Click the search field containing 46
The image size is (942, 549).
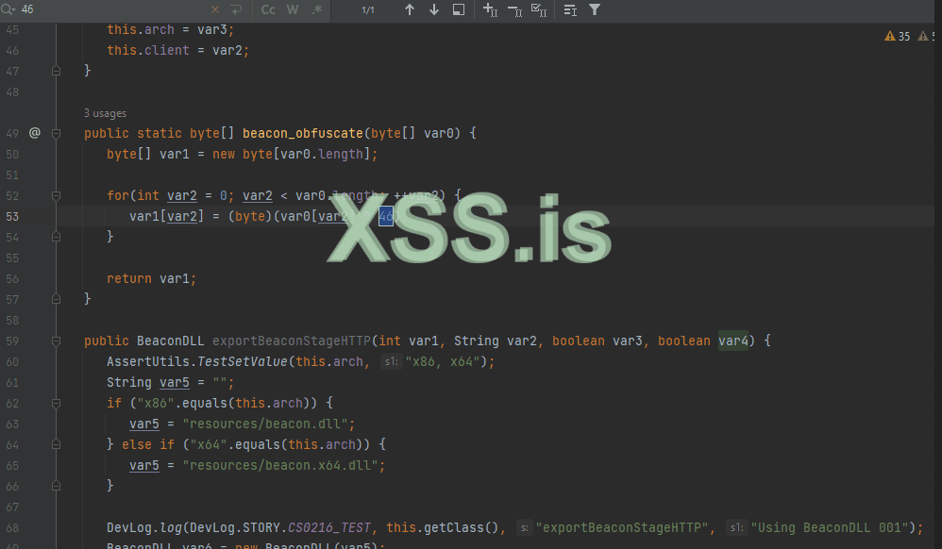coord(114,9)
